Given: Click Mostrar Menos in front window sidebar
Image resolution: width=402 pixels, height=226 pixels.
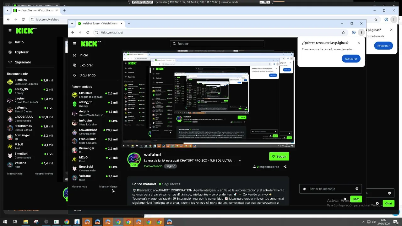Looking at the screenshot, I should pos(108,186).
